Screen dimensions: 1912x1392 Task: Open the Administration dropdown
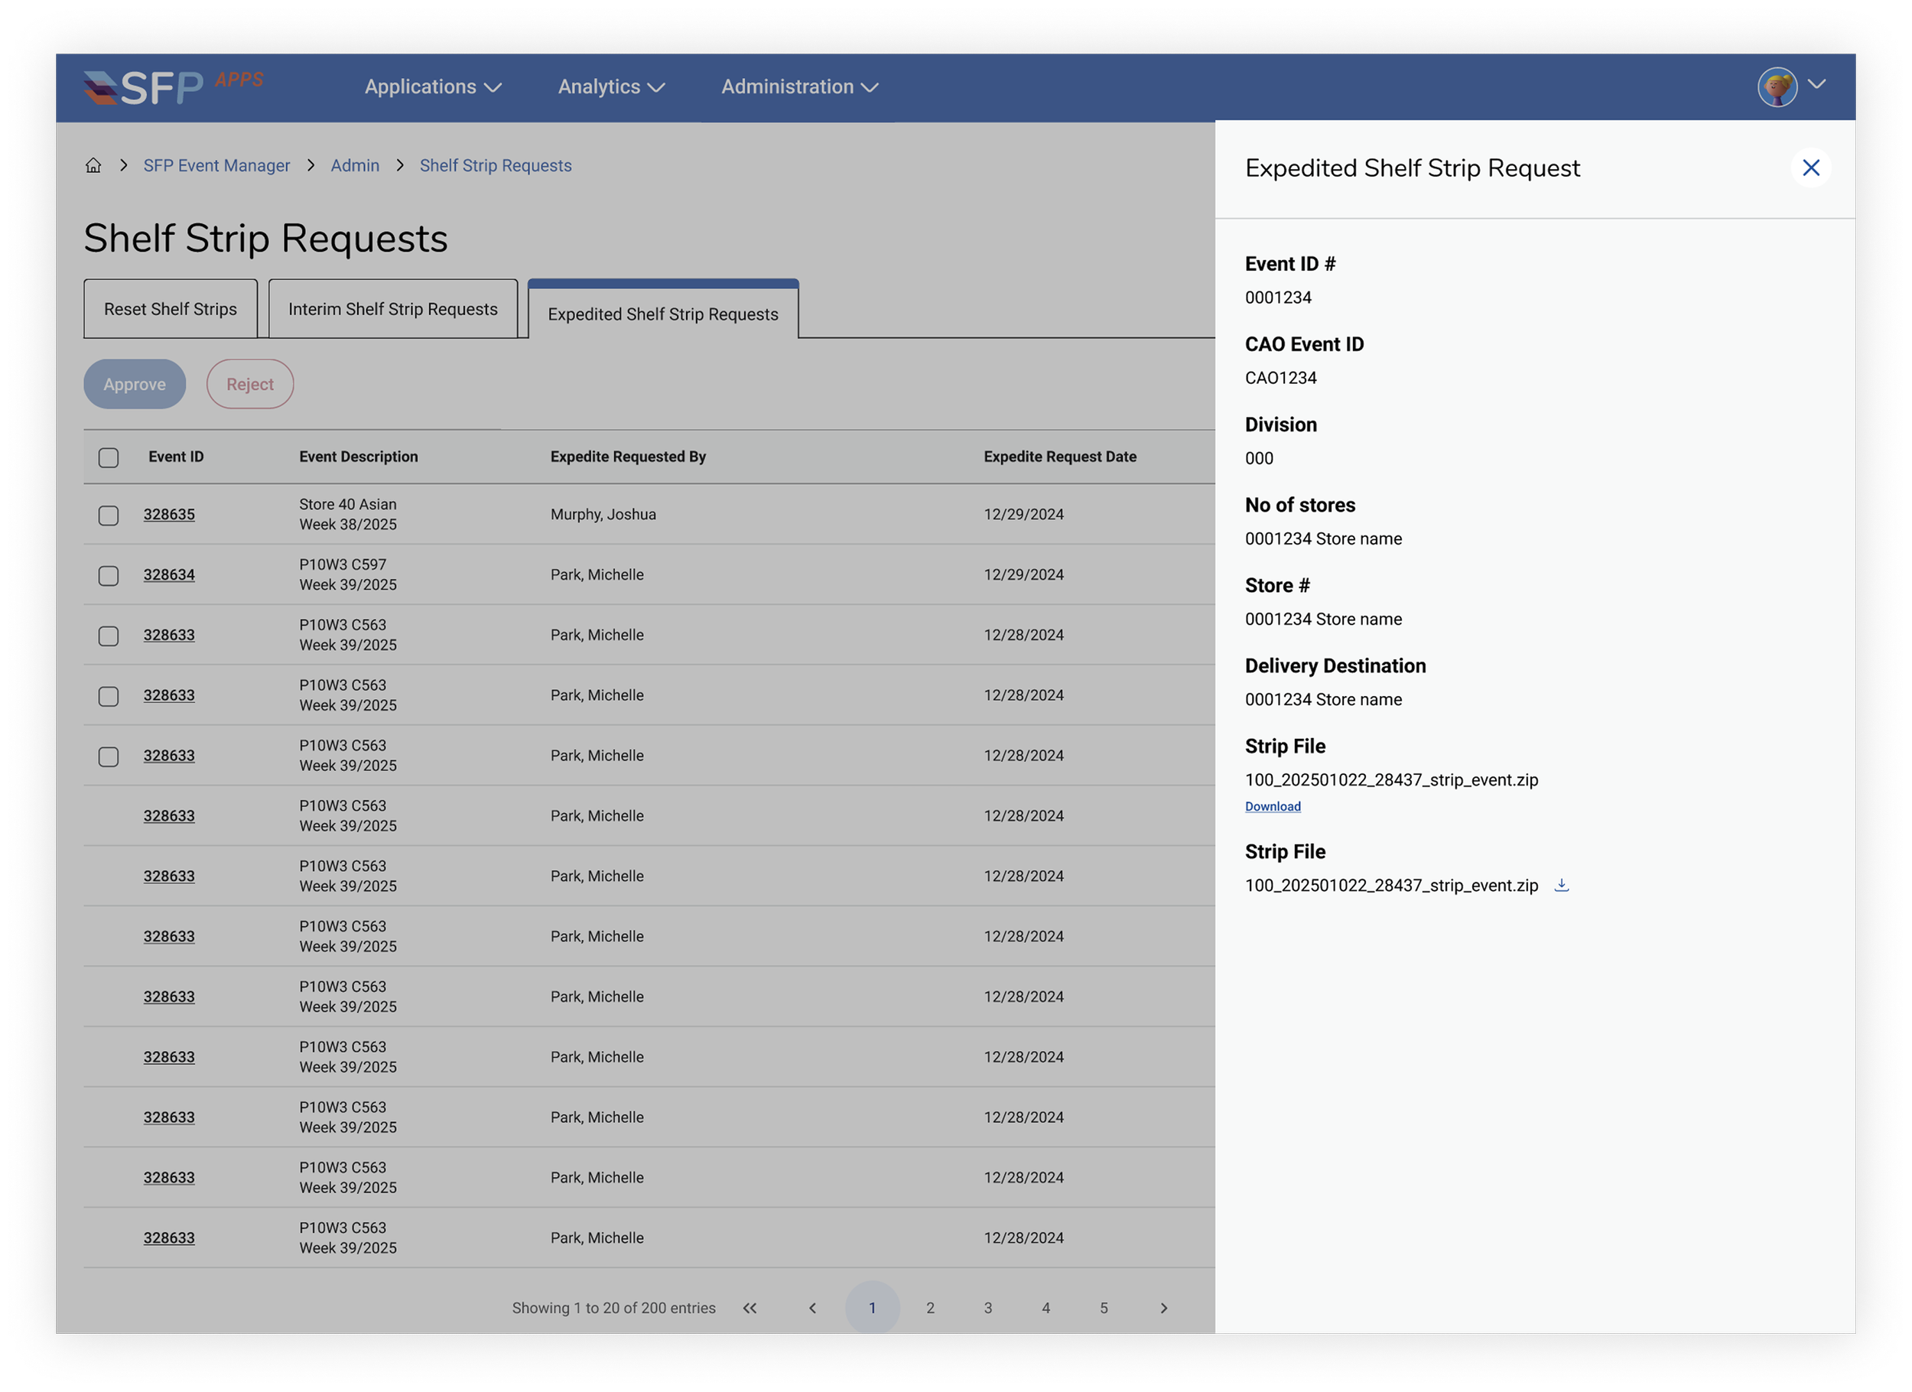pos(799,87)
